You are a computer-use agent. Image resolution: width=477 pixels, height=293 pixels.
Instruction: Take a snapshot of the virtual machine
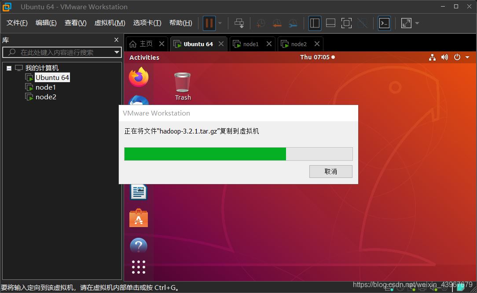(261, 23)
